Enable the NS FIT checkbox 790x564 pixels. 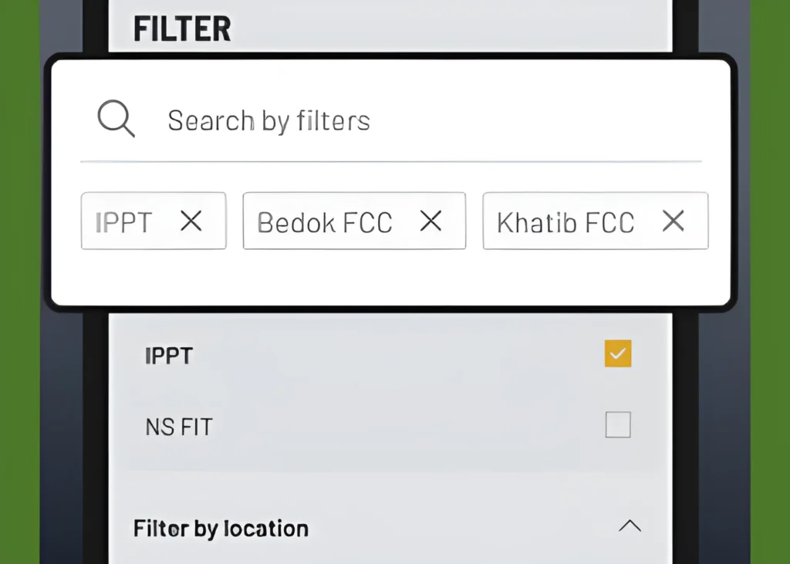[x=617, y=425]
